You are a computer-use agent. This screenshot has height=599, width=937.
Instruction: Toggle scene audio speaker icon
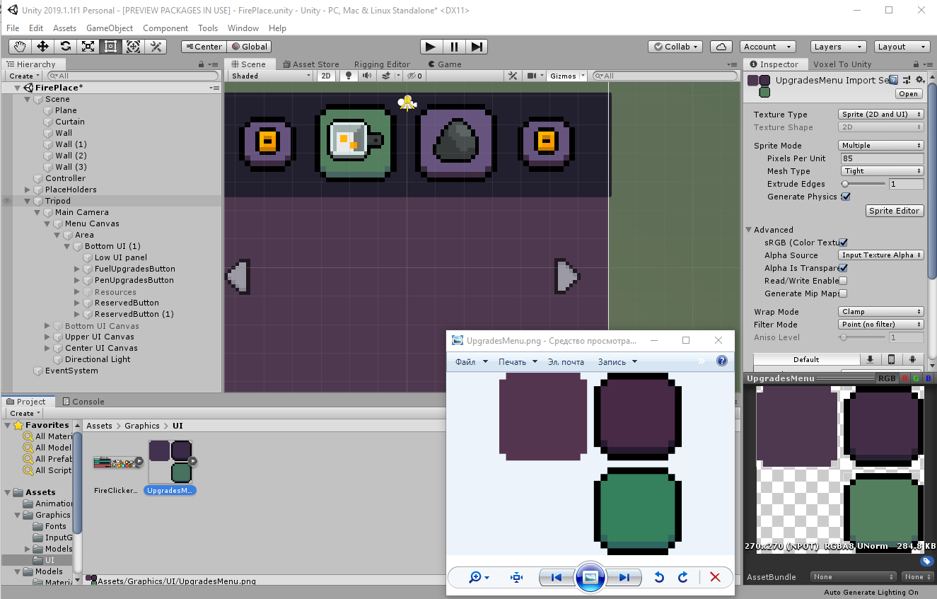(x=366, y=76)
